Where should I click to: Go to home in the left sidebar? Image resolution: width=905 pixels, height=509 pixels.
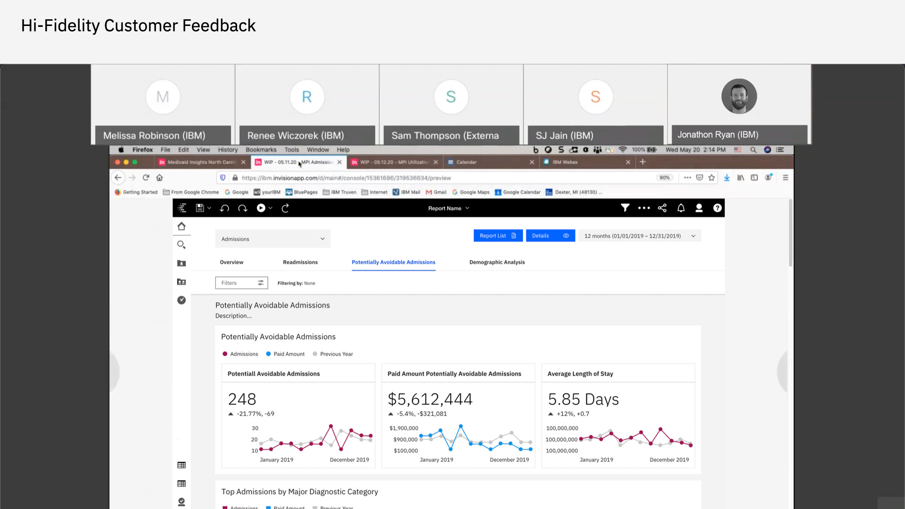181,226
